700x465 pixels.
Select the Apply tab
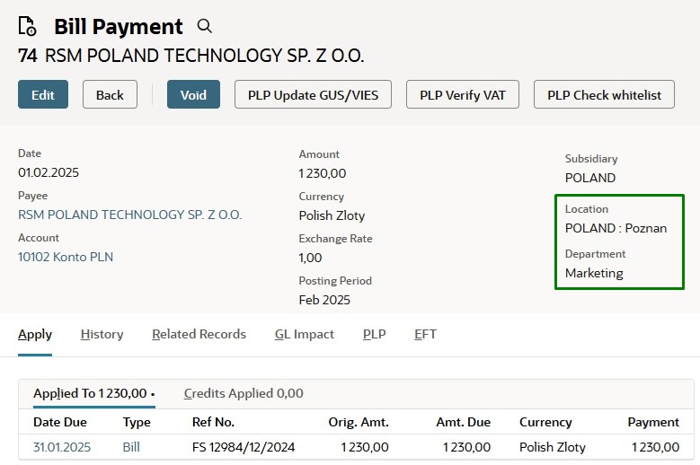[35, 334]
